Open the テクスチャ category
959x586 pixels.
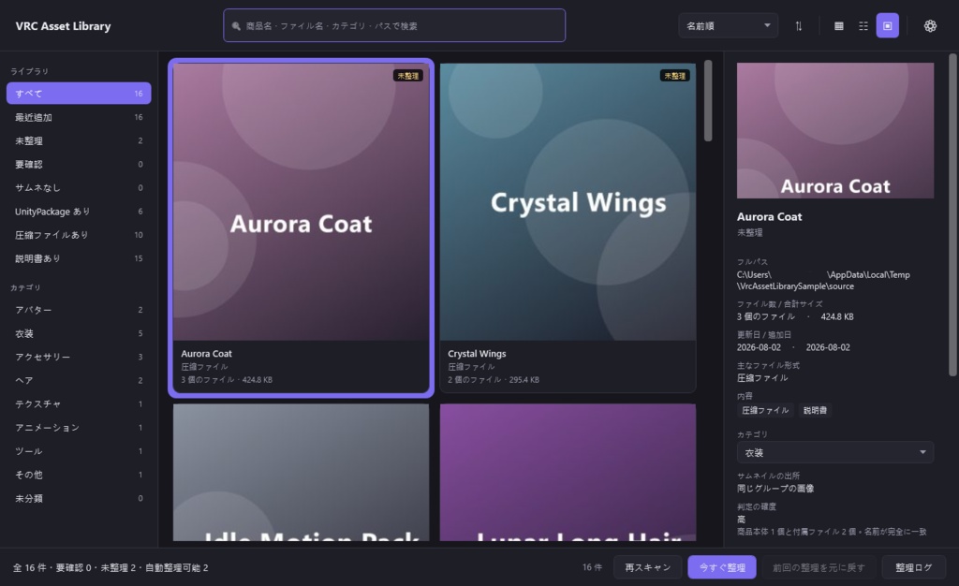coord(79,403)
